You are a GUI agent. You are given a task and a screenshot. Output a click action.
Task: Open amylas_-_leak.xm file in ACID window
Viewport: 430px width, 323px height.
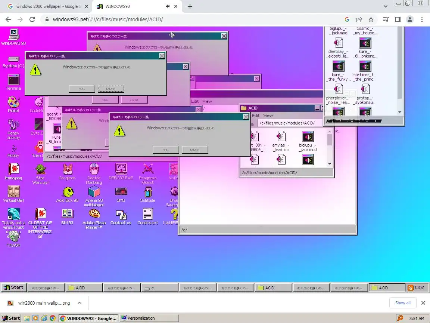click(x=281, y=141)
